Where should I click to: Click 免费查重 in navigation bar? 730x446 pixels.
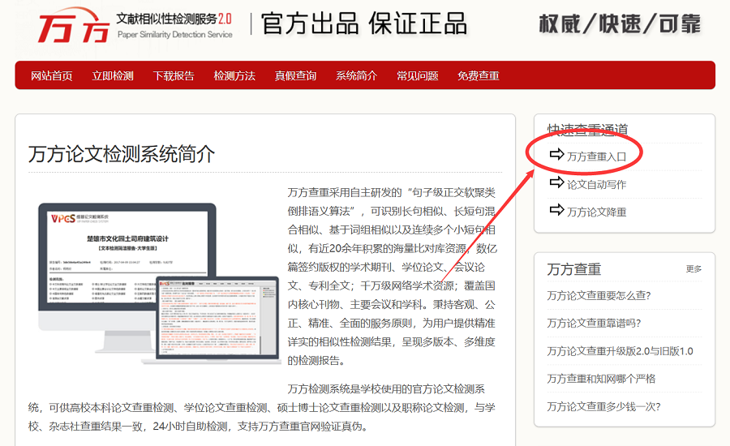click(x=478, y=75)
